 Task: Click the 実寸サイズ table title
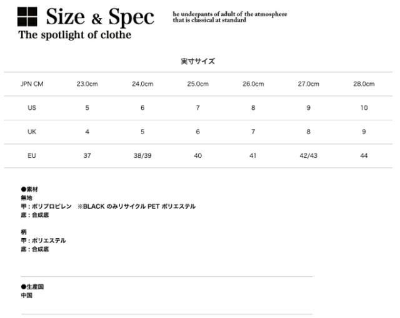[x=197, y=61]
